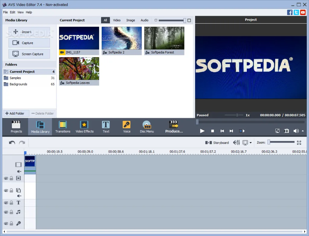Viewport: 309px width, 236px height.
Task: Add a new folder to the library
Action: (x=16, y=113)
